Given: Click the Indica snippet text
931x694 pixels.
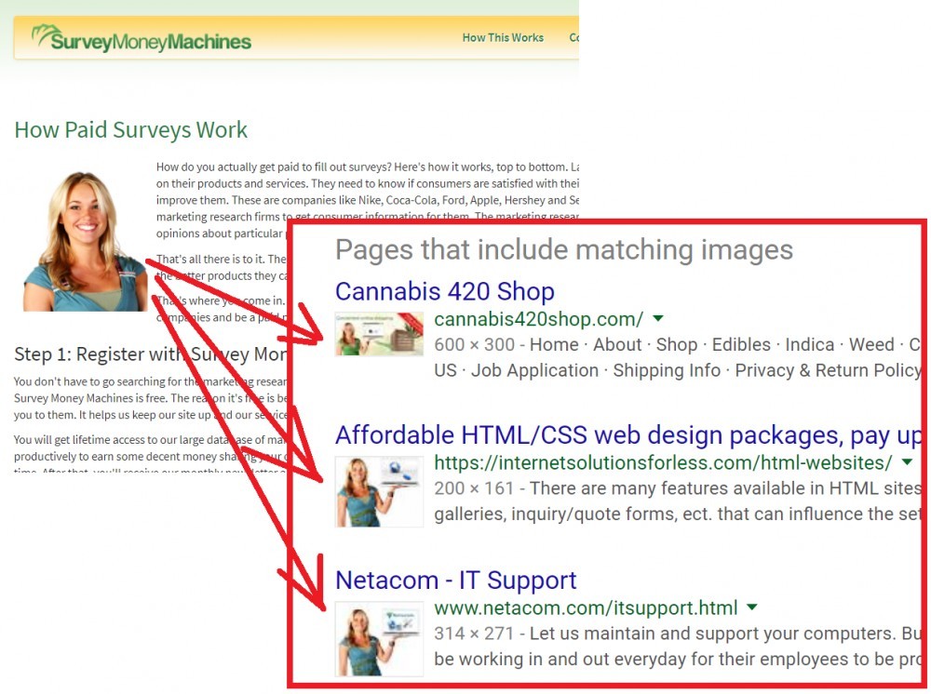Looking at the screenshot, I should [810, 344].
